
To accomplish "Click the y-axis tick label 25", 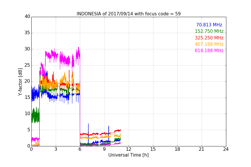I will pyautogui.click(x=27, y=65).
